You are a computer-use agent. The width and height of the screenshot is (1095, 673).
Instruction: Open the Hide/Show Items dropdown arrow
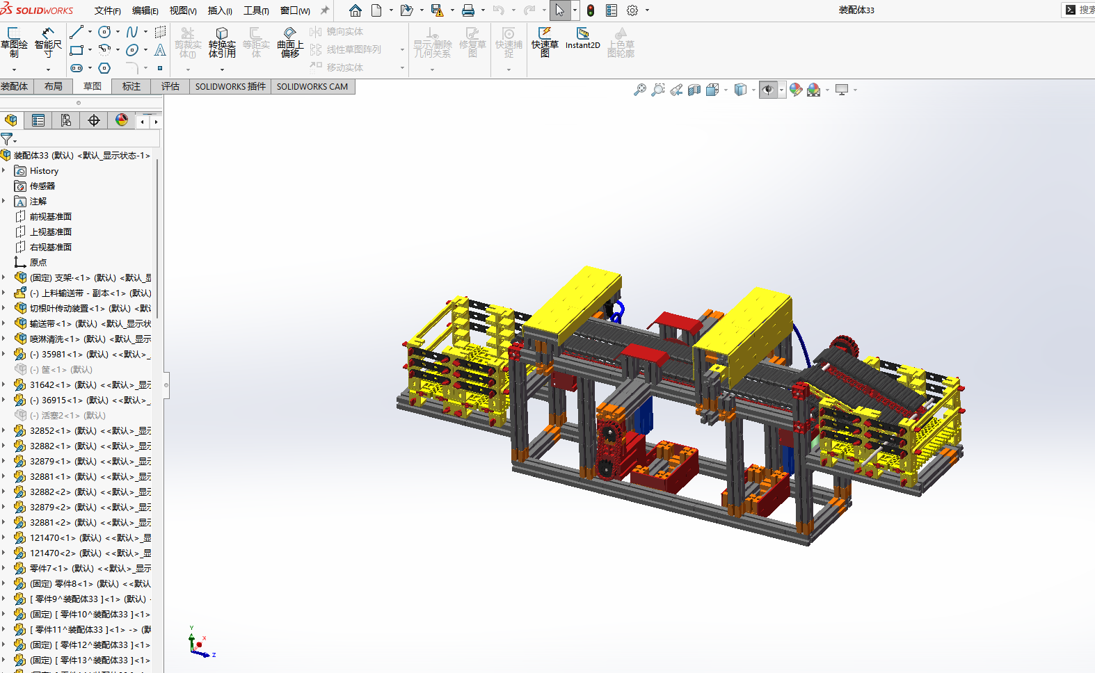[782, 90]
